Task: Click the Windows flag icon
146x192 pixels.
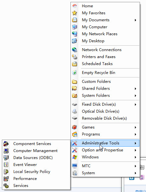Action: pyautogui.click(x=75, y=157)
